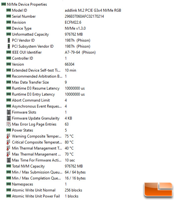This screenshot has height=200, width=174.
Task: Click the Critical Composite Temperature thermometer icon
Action: (x=8, y=142)
